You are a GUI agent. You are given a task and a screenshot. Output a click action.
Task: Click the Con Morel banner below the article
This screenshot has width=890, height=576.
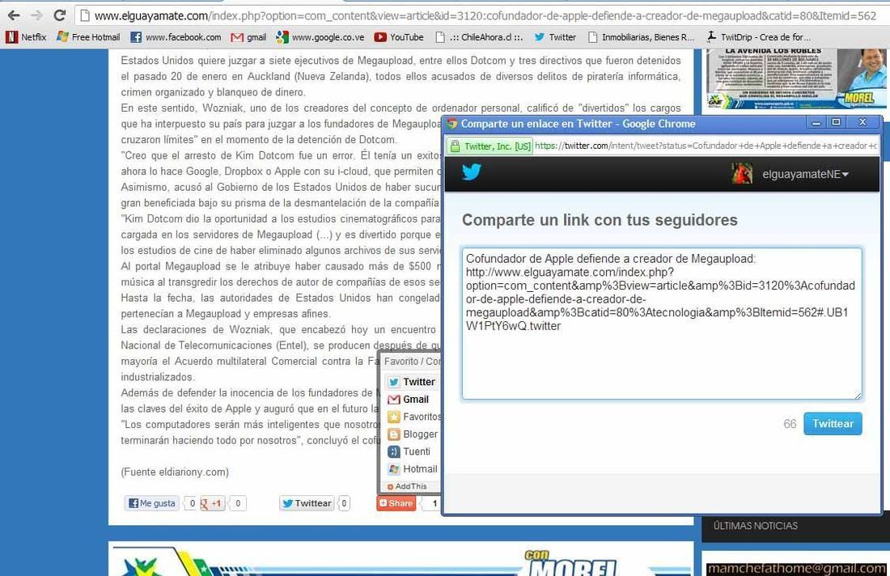[x=400, y=559]
